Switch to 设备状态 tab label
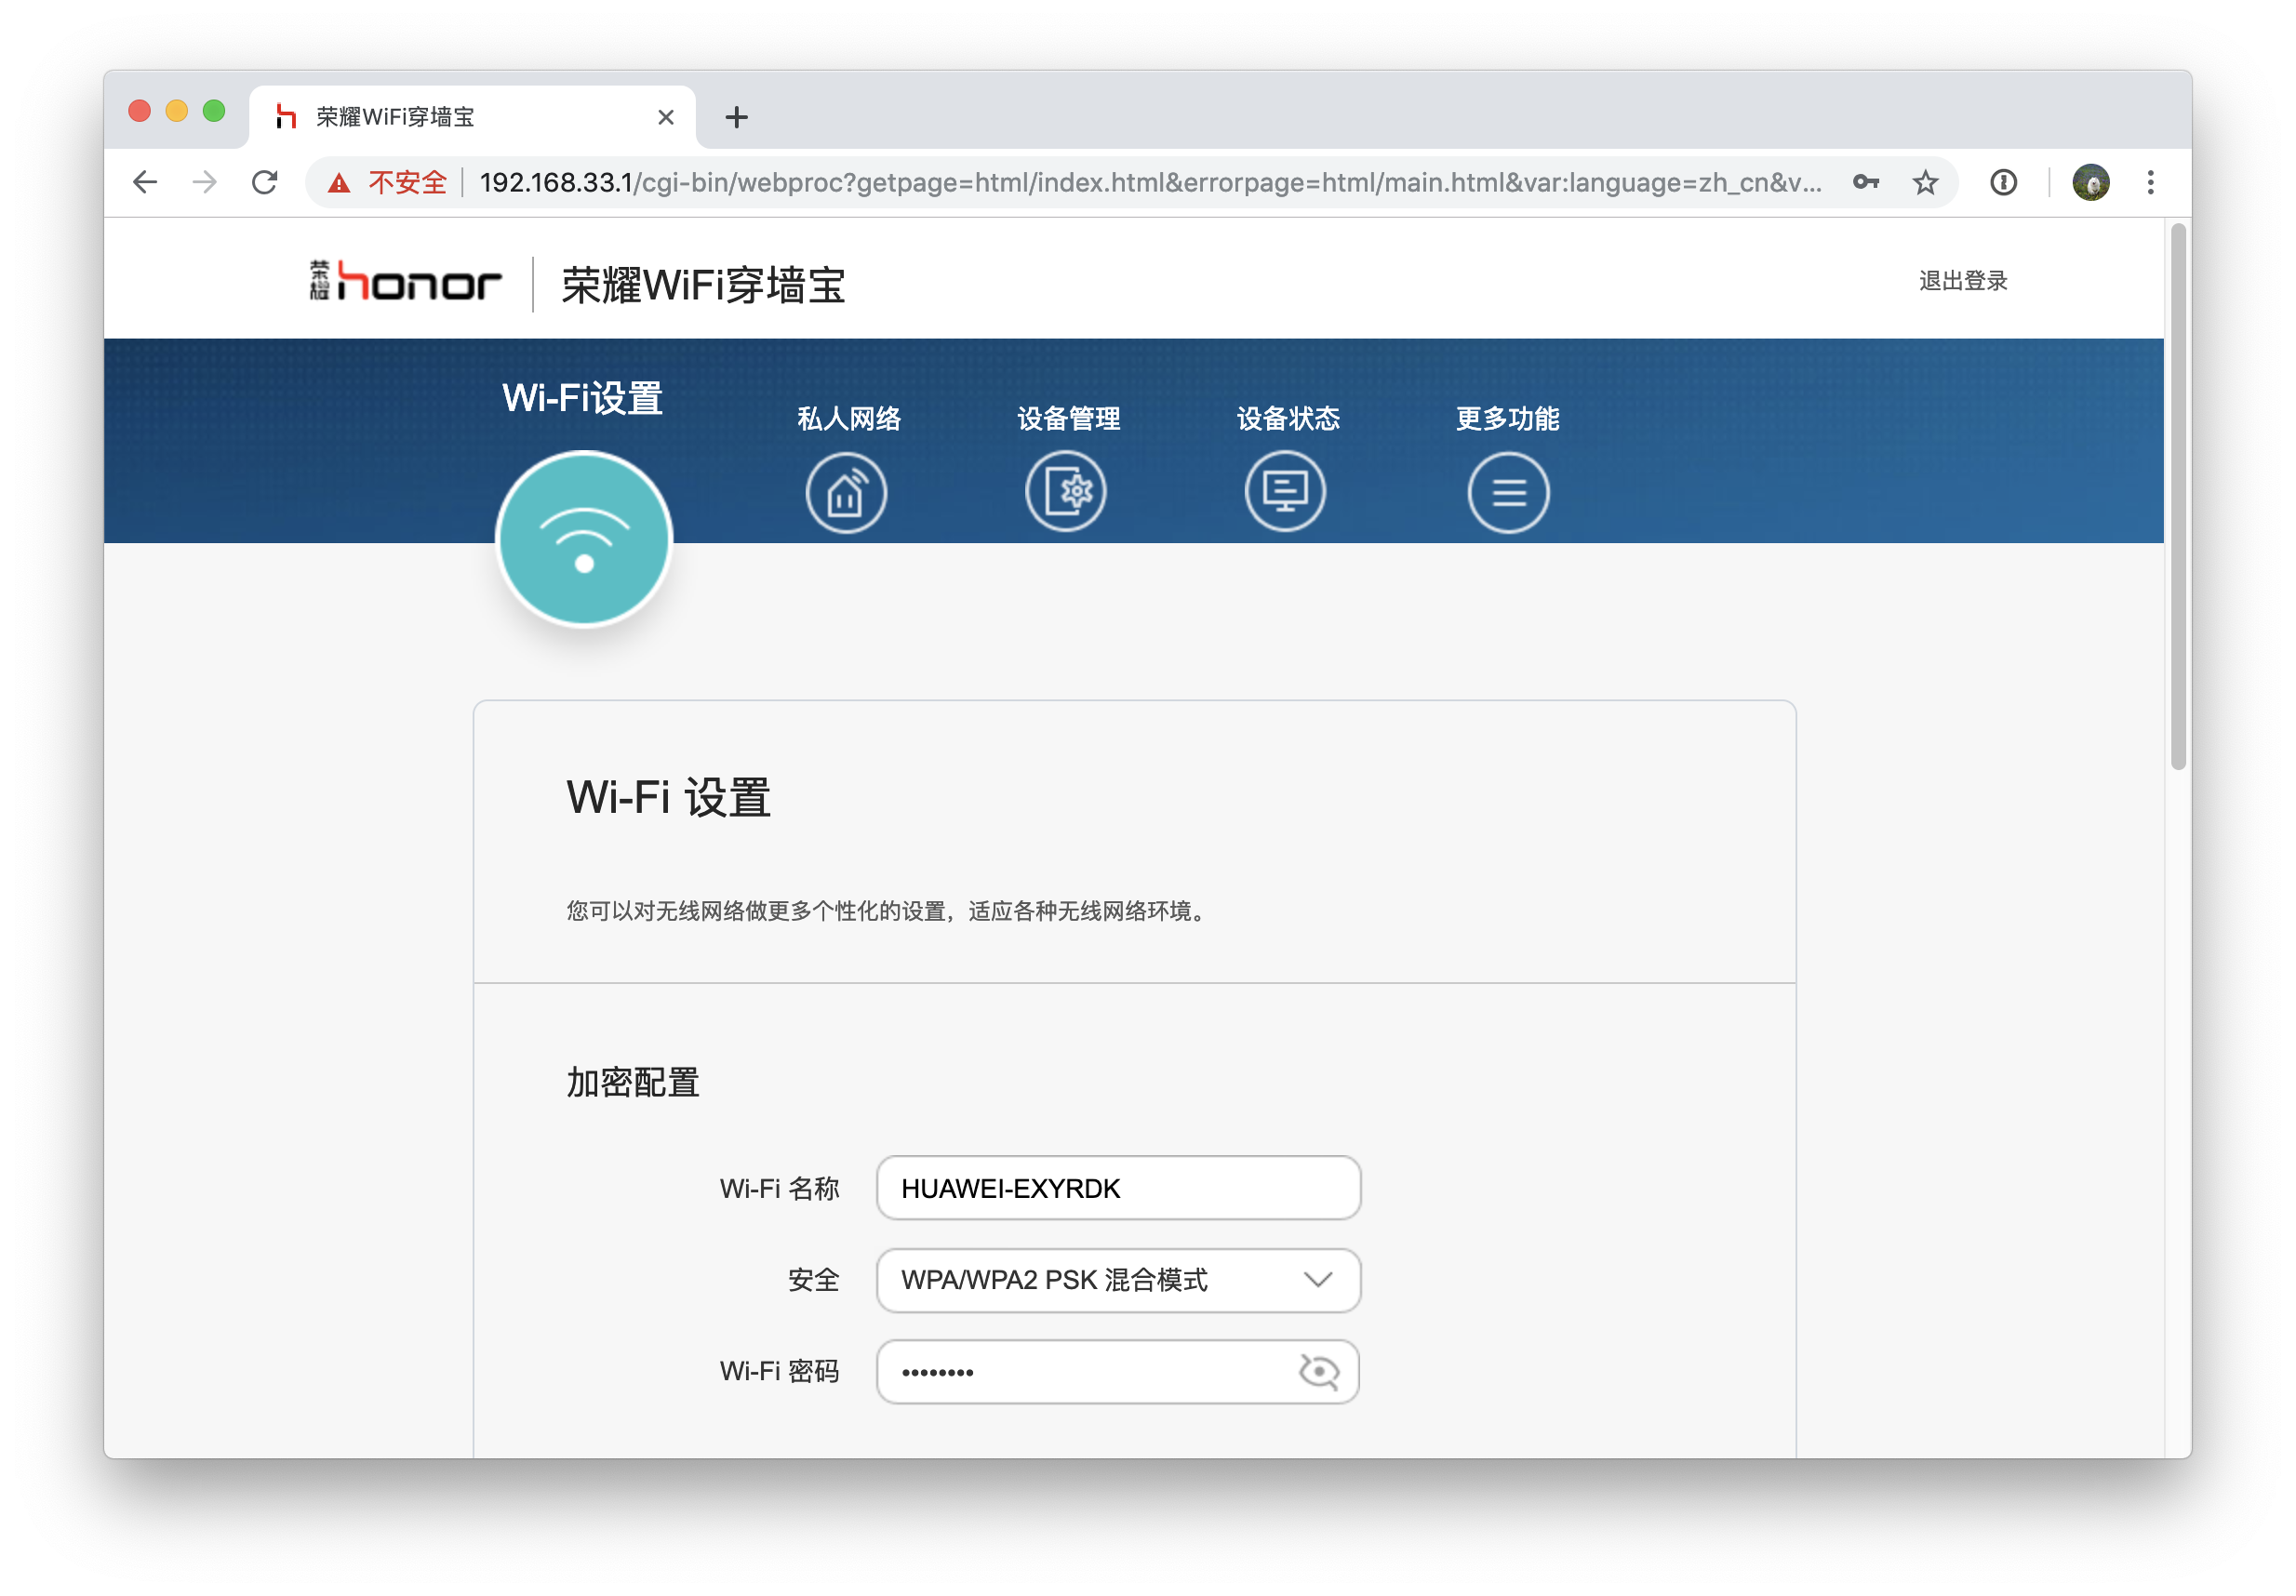The width and height of the screenshot is (2296, 1596). tap(1288, 418)
